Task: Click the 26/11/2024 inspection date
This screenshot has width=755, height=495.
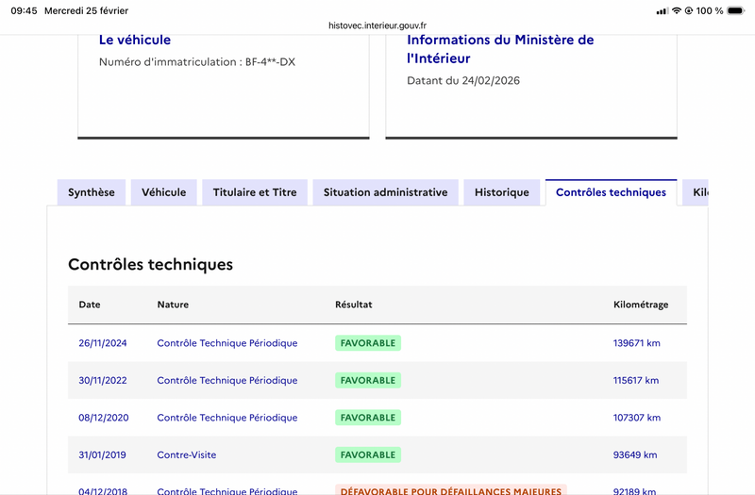Action: (103, 343)
